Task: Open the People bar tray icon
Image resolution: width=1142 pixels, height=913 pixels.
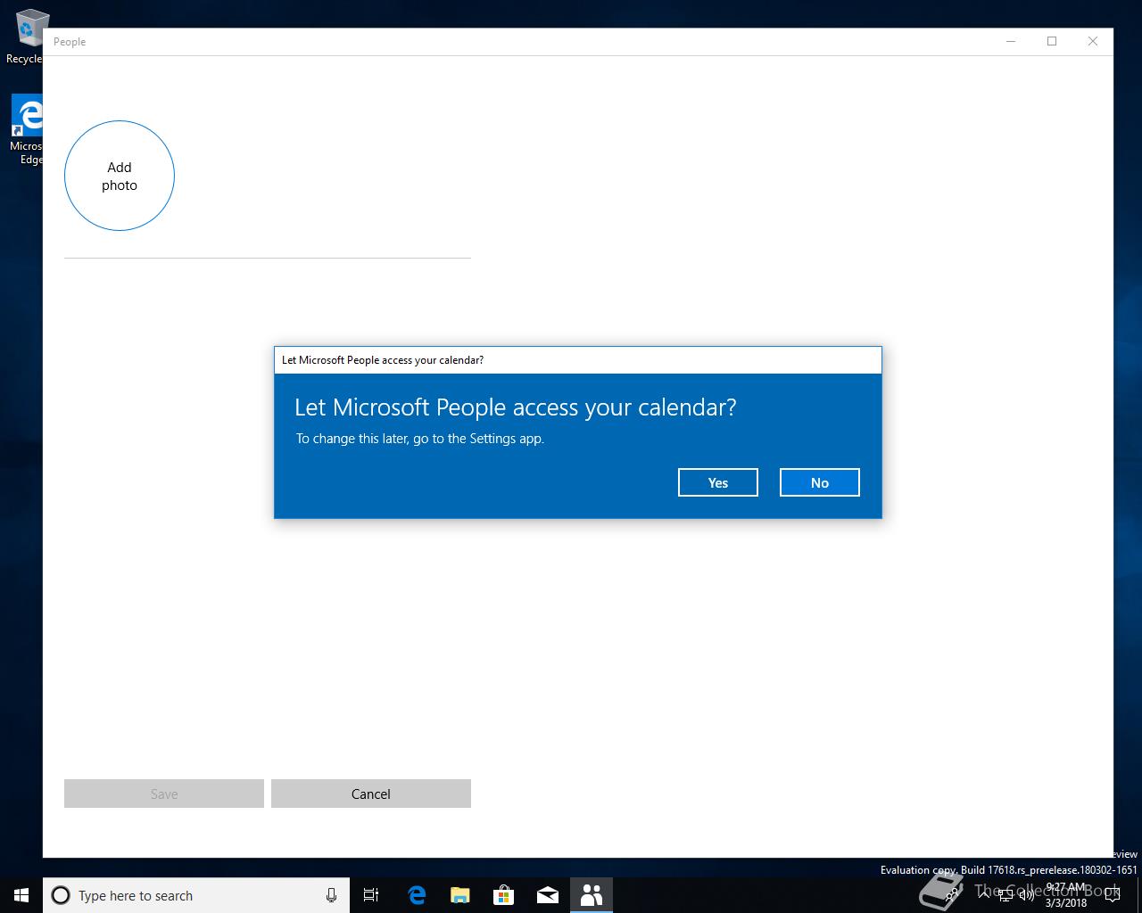Action: tap(953, 895)
